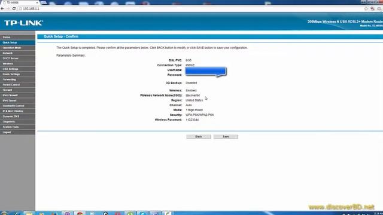Open USB Settings in the sidebar

(17, 69)
